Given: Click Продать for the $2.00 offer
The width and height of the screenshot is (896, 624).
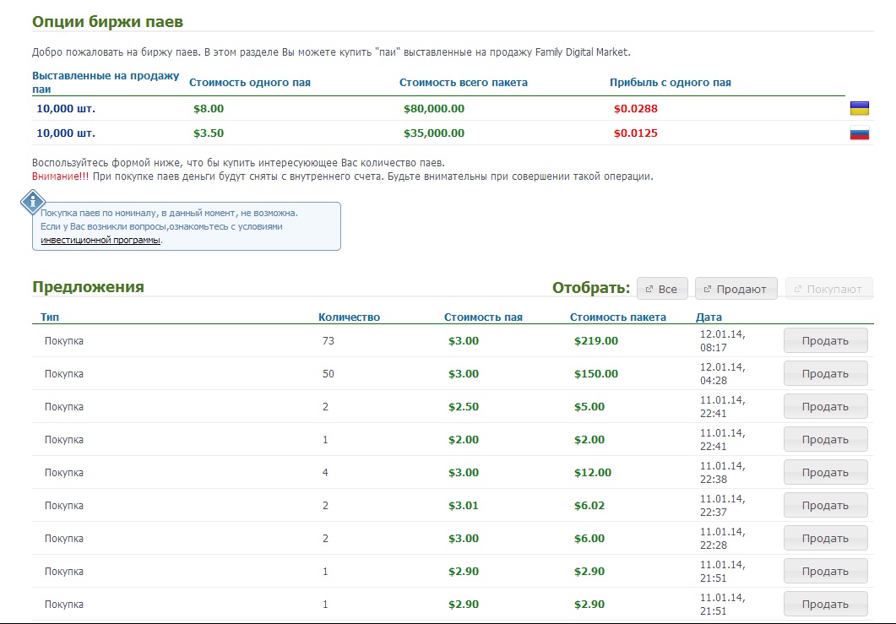Looking at the screenshot, I should 825,439.
